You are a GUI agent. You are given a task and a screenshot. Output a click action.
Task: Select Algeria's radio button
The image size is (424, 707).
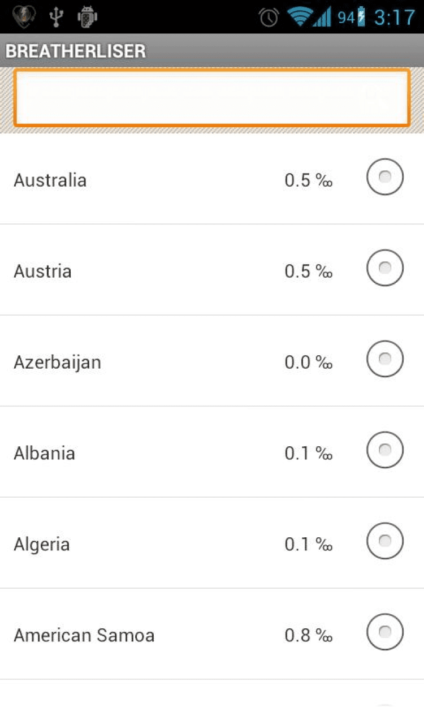[385, 541]
